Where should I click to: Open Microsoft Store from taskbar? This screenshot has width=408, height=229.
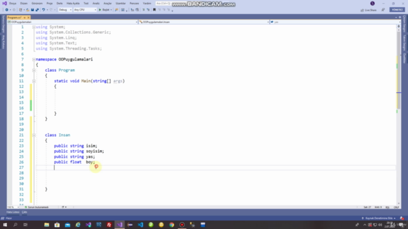pos(57,225)
